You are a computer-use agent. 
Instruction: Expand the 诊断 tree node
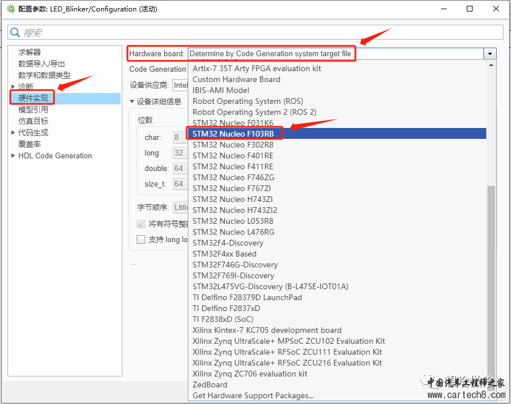[13, 87]
